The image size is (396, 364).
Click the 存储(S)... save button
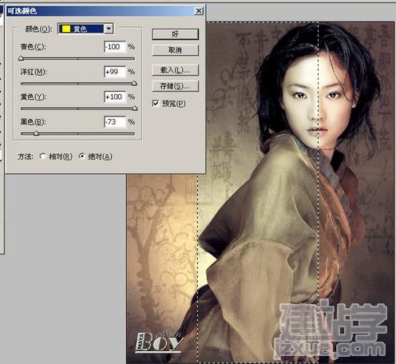coord(175,86)
